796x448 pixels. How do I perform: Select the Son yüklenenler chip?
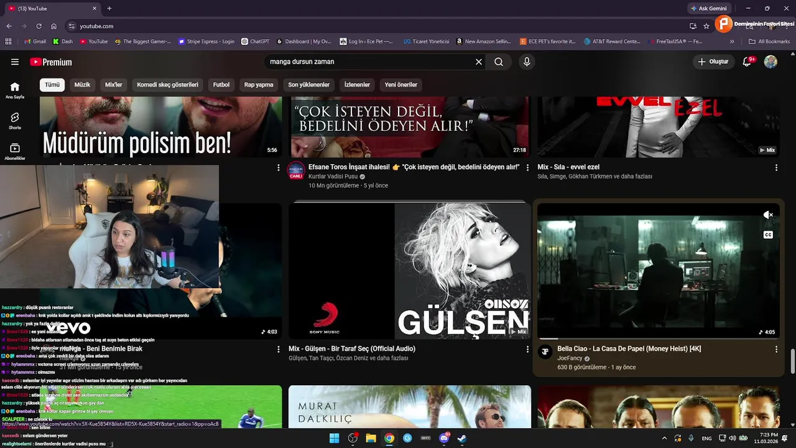pyautogui.click(x=309, y=85)
